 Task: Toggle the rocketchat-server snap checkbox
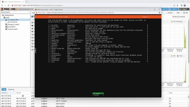tap(49, 35)
